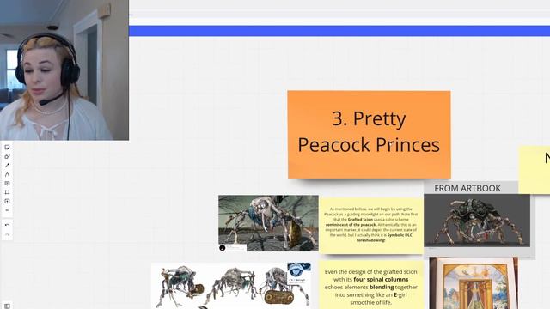
Task: Select the shapes tool in toolbar
Action: pyautogui.click(x=7, y=156)
